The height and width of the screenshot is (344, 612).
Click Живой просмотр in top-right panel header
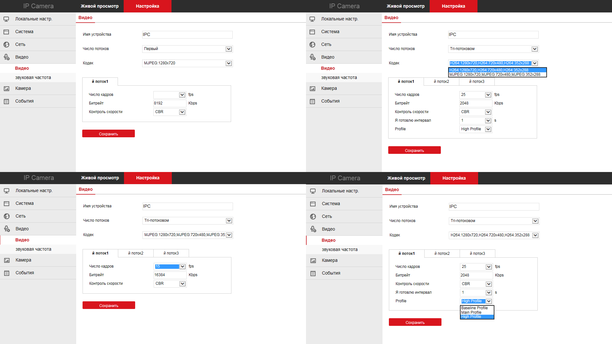(x=405, y=6)
